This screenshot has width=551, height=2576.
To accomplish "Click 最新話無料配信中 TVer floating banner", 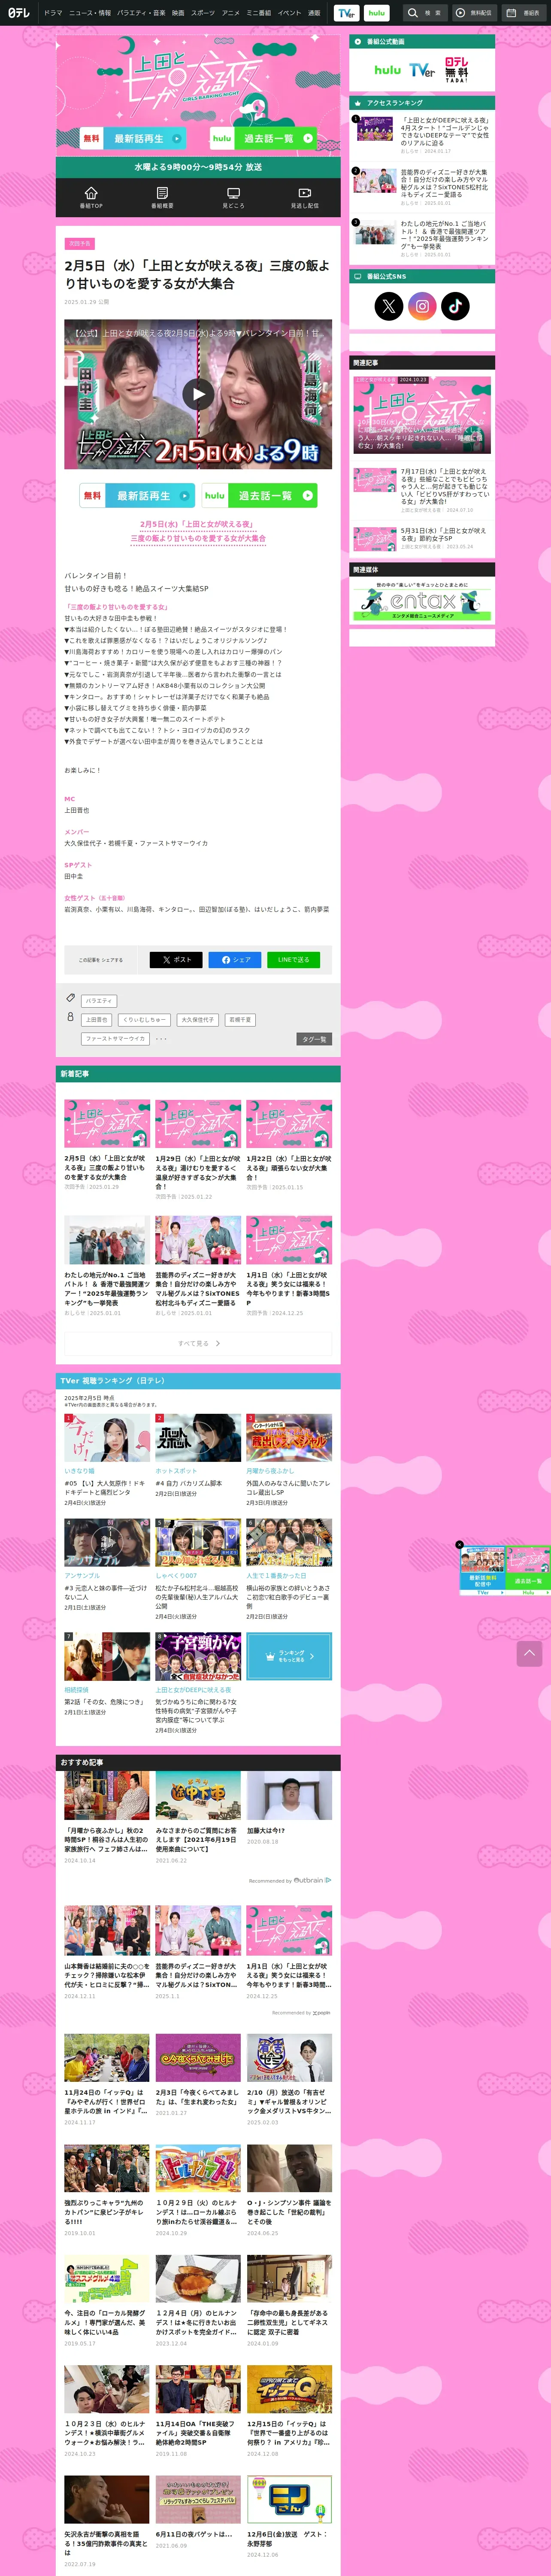I will (482, 1570).
